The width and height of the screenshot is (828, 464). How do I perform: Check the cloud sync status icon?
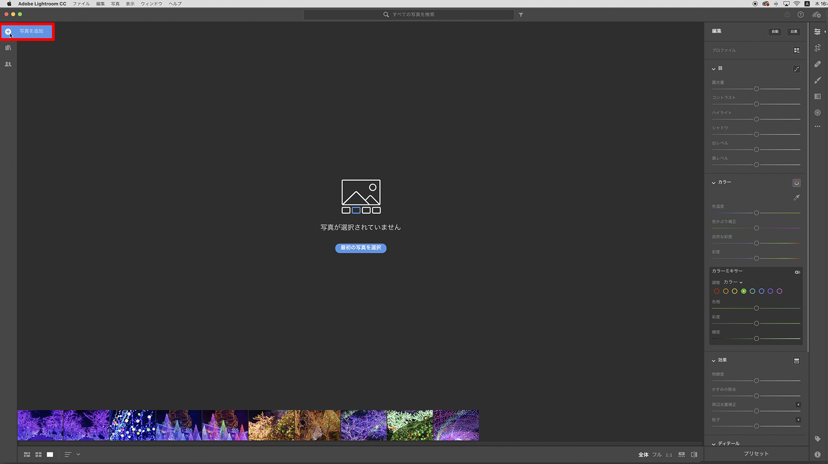point(816,15)
